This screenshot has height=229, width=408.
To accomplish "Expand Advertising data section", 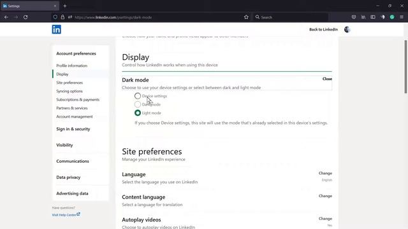I will 72,193.
